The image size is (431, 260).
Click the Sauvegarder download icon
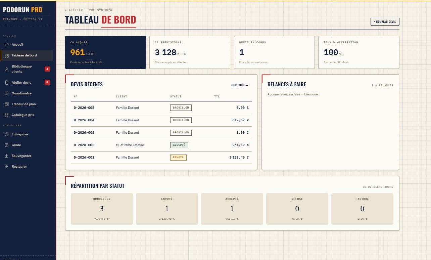click(7, 156)
